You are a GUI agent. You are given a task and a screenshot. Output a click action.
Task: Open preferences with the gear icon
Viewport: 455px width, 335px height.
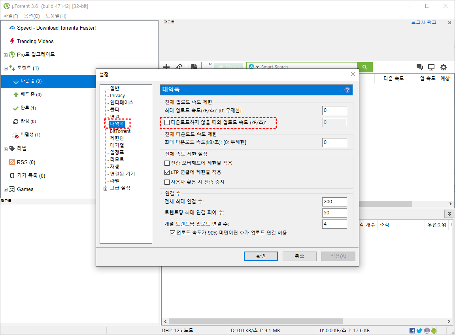click(444, 67)
